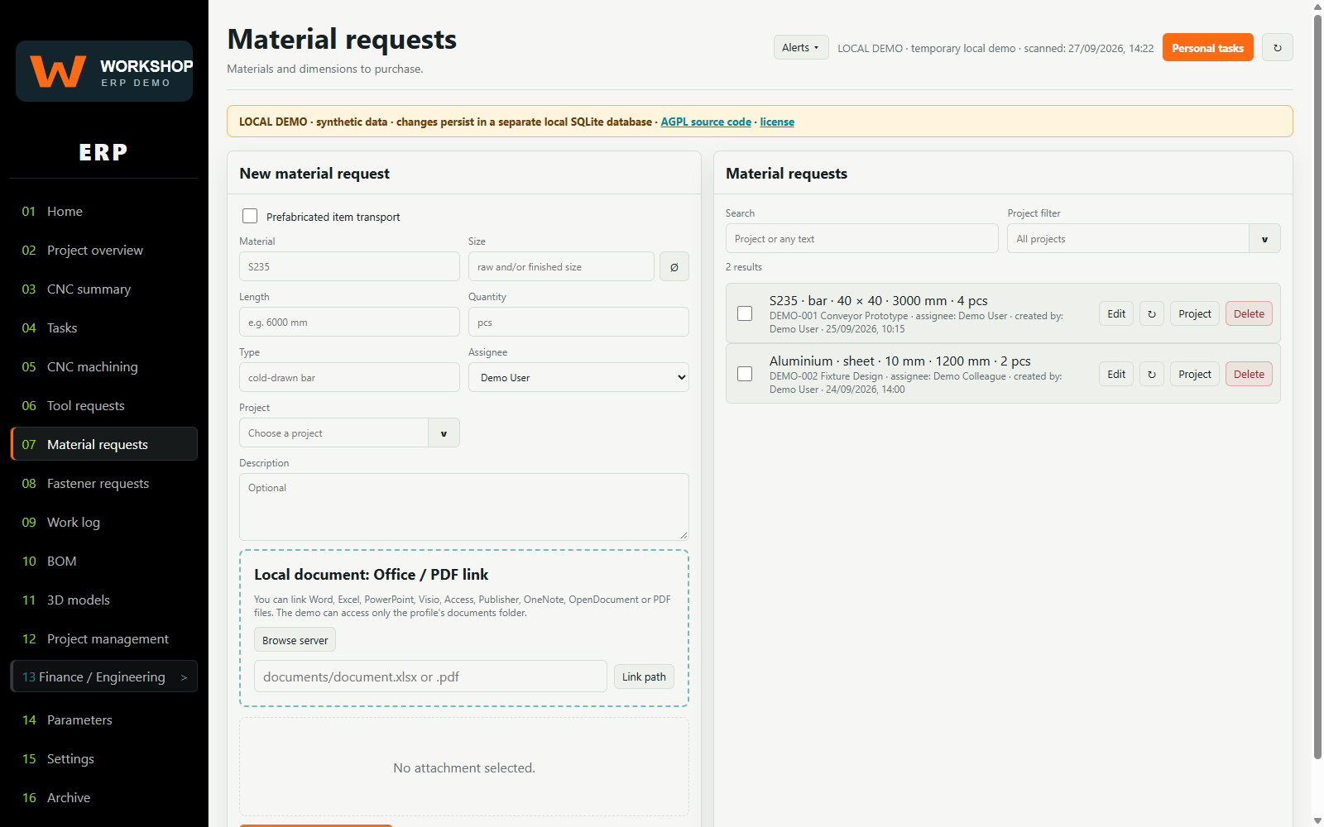Tick the checkbox for the Aluminium sheet request
The image size is (1324, 827).
pos(745,374)
